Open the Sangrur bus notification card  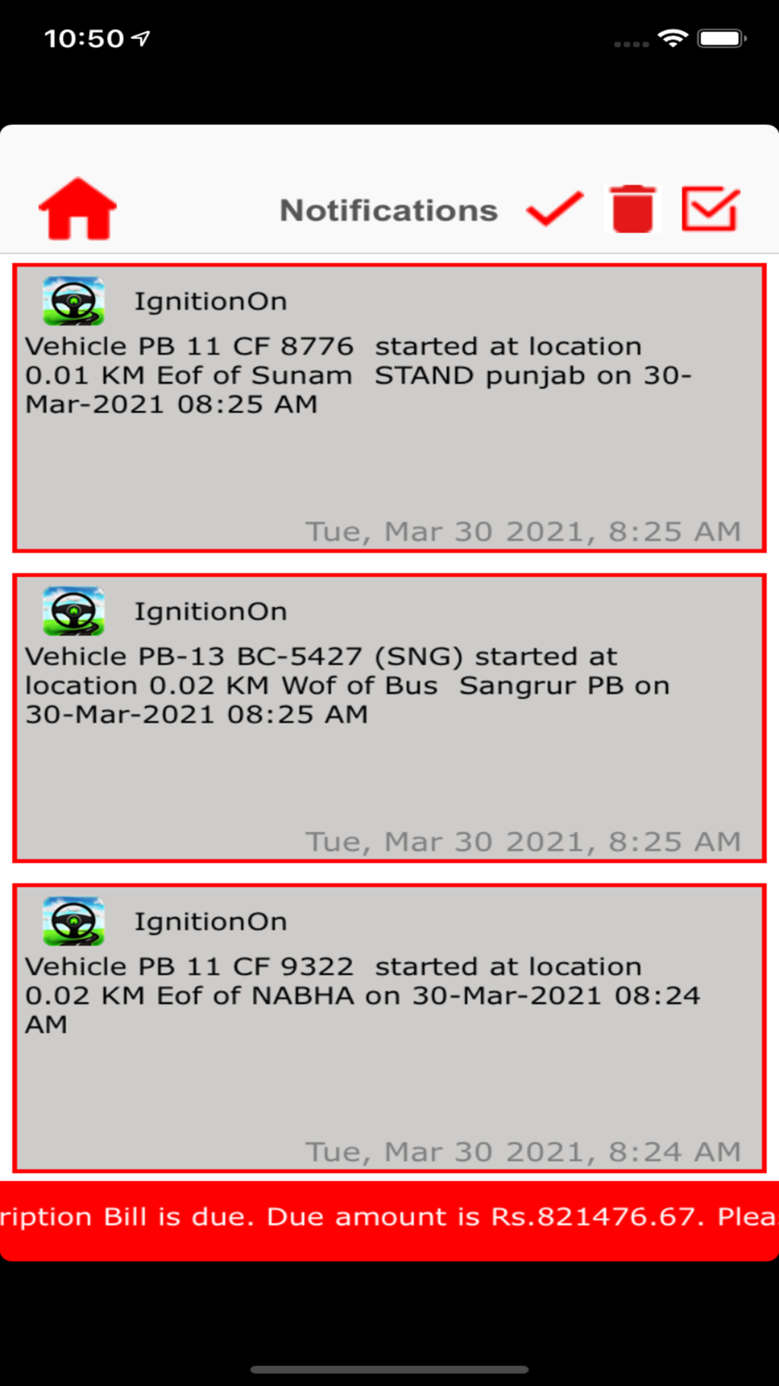click(389, 718)
